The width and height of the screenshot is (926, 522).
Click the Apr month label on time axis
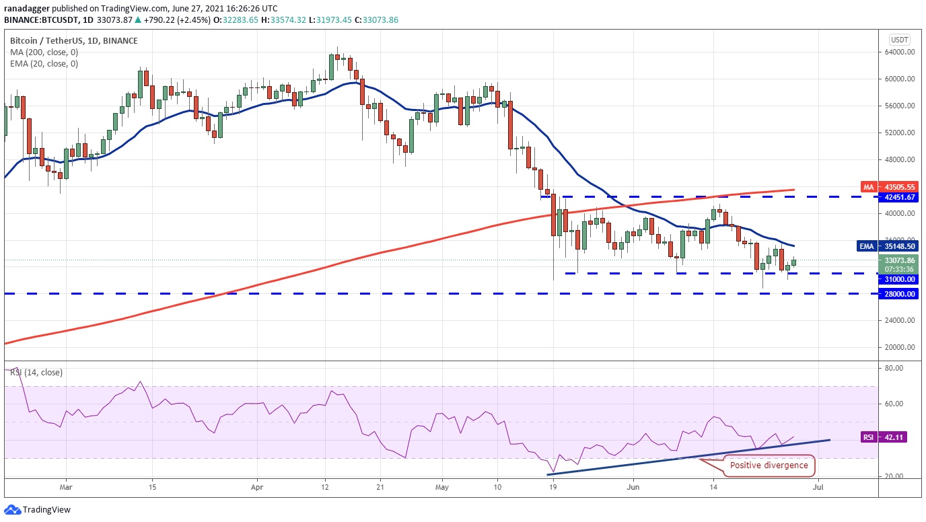click(x=256, y=486)
